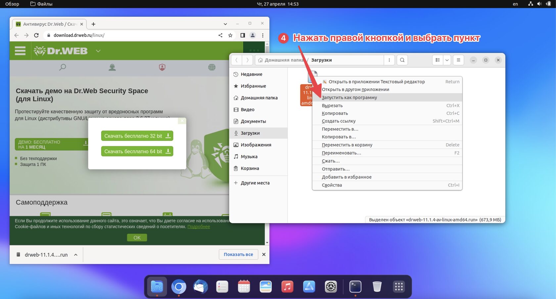Screen dimensions: 556x299
Task: Open 'Избранные' in file manager sidebar
Action: (x=258, y=86)
